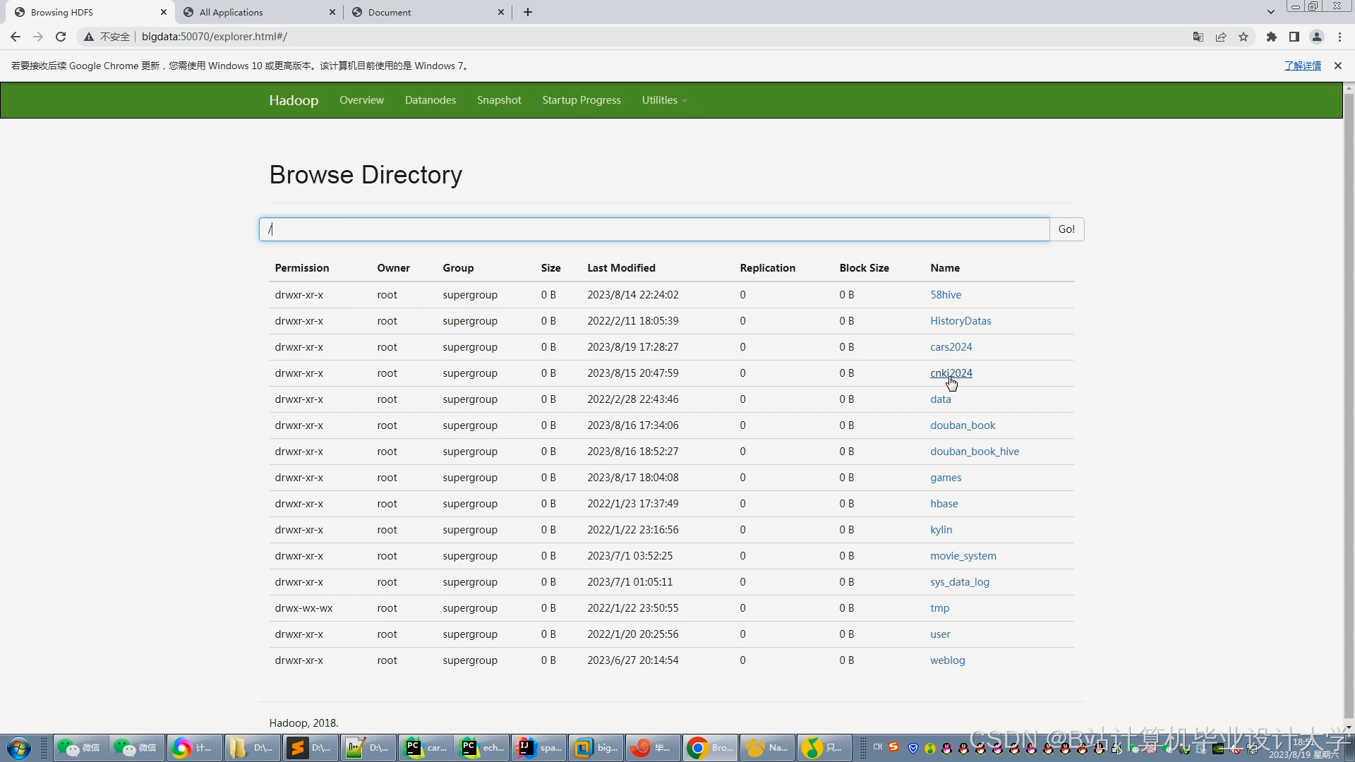Click the Windows Start button
Screen dimensions: 1355x762
coord(19,748)
